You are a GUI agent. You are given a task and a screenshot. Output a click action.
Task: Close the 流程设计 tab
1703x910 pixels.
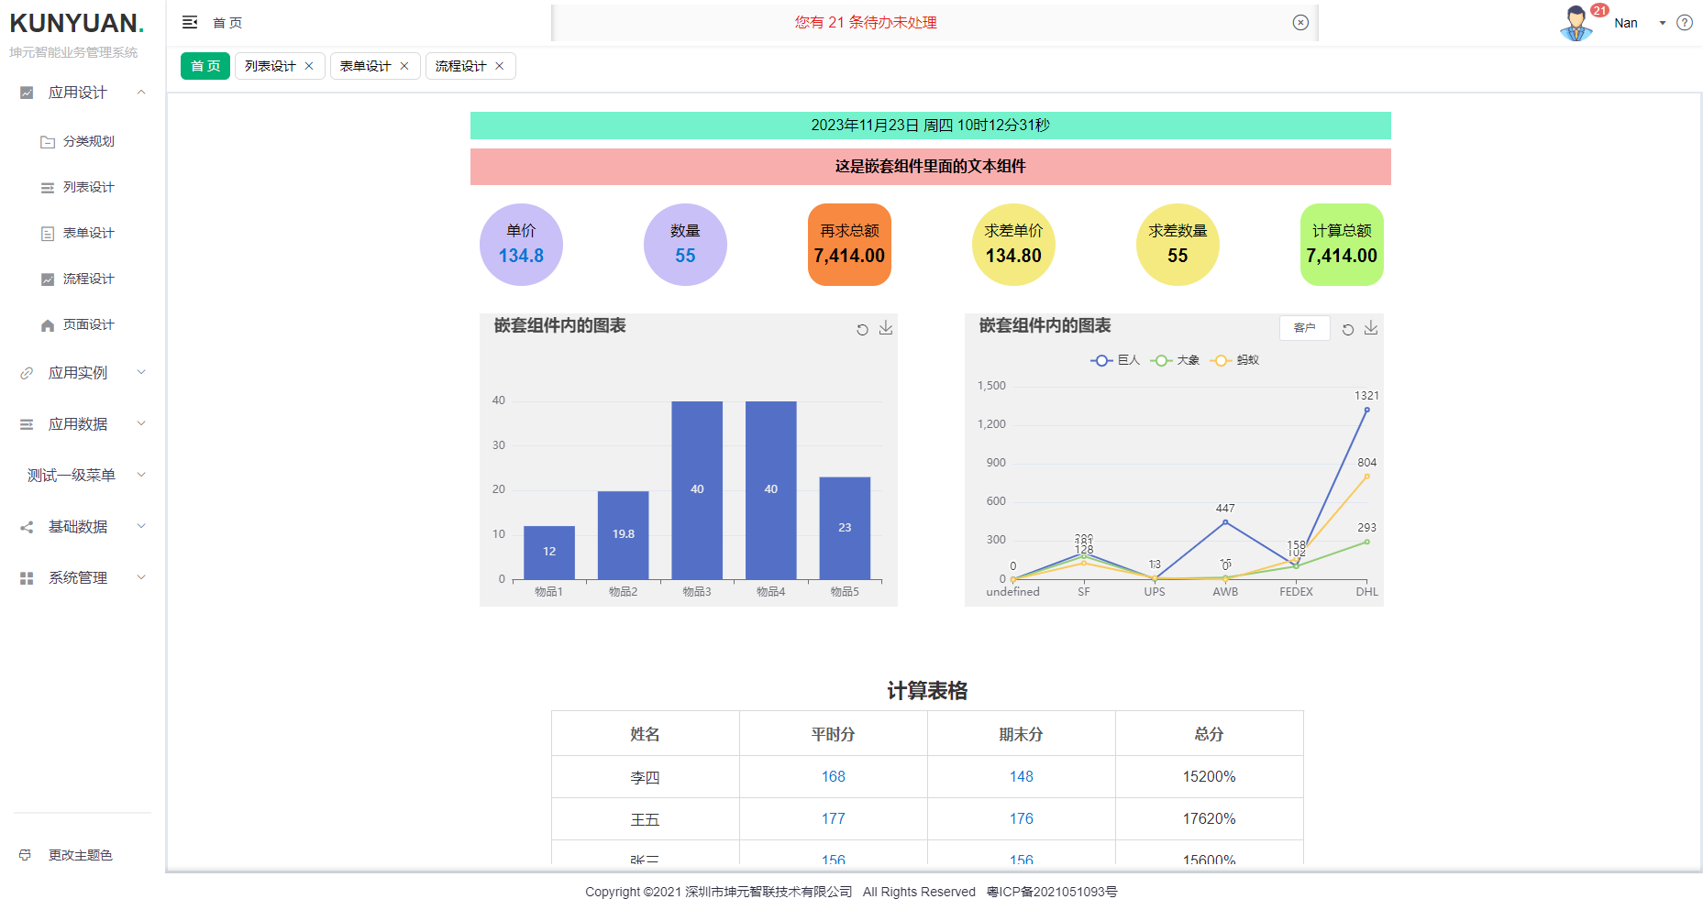pyautogui.click(x=500, y=66)
